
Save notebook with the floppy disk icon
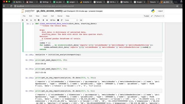tap(23, 20)
